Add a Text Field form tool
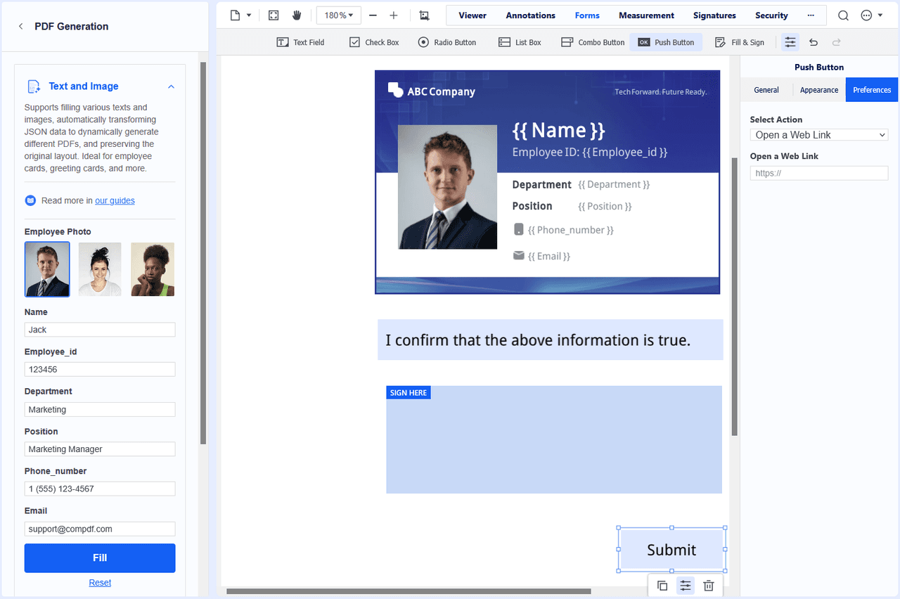Viewport: 900px width, 599px height. (300, 42)
